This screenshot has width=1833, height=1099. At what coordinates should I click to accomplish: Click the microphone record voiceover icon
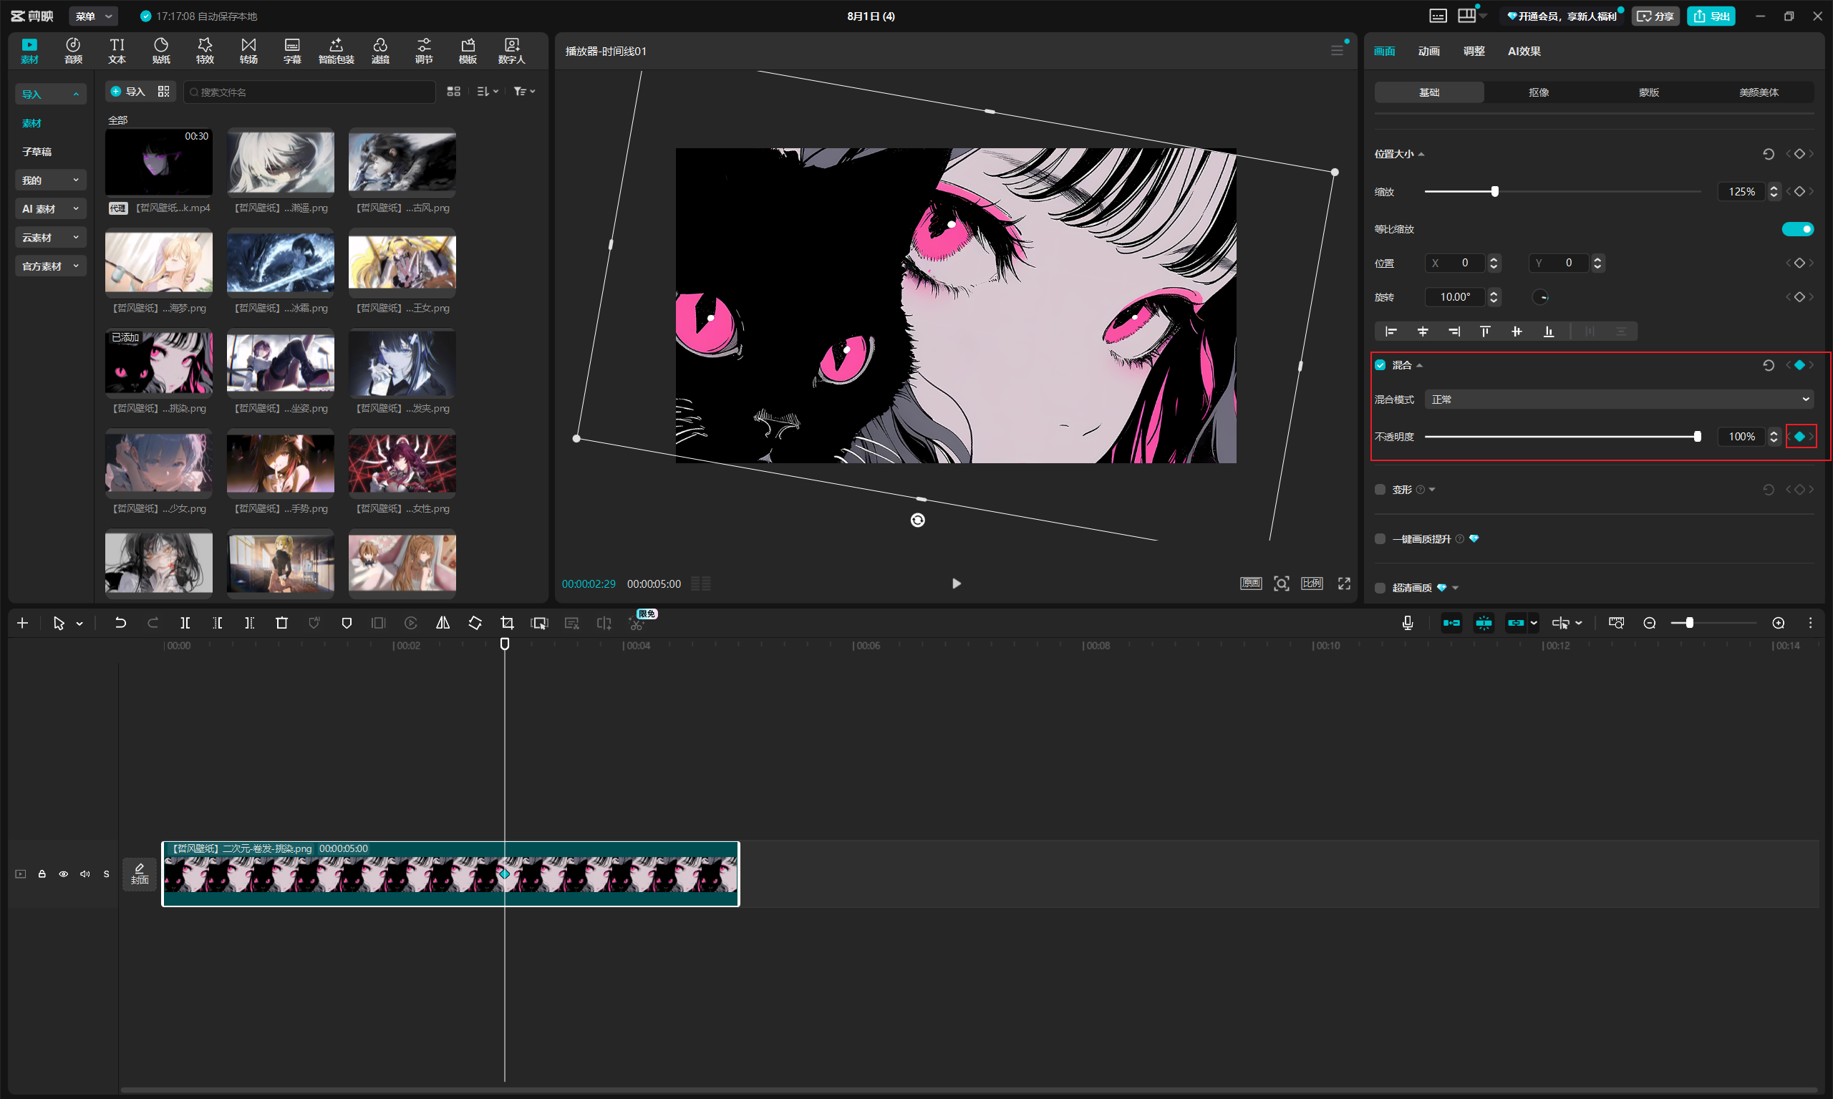point(1408,623)
